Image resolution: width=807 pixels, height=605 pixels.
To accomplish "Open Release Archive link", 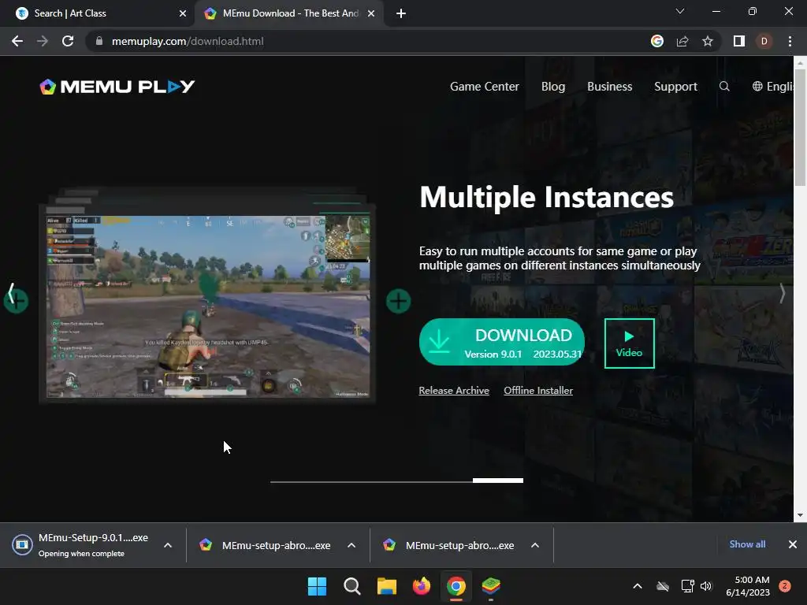I will [454, 391].
